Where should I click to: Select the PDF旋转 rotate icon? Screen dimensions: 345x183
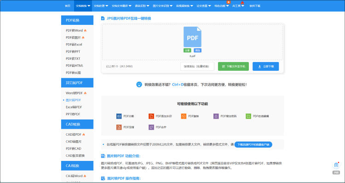(184, 116)
